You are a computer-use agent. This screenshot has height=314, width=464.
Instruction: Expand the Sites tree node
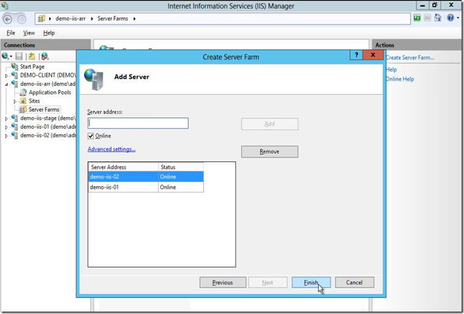click(x=15, y=101)
